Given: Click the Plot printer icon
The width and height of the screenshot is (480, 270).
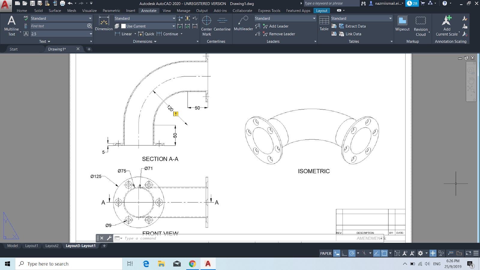Looking at the screenshot, I should [62, 3].
